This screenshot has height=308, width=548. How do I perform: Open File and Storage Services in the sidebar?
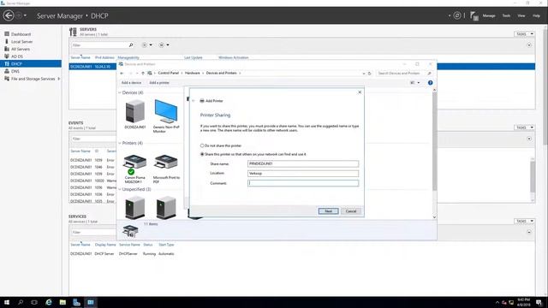coord(33,79)
